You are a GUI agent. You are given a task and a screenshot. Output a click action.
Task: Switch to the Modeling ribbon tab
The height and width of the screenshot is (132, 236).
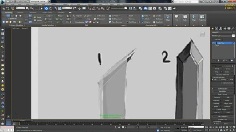point(8,12)
